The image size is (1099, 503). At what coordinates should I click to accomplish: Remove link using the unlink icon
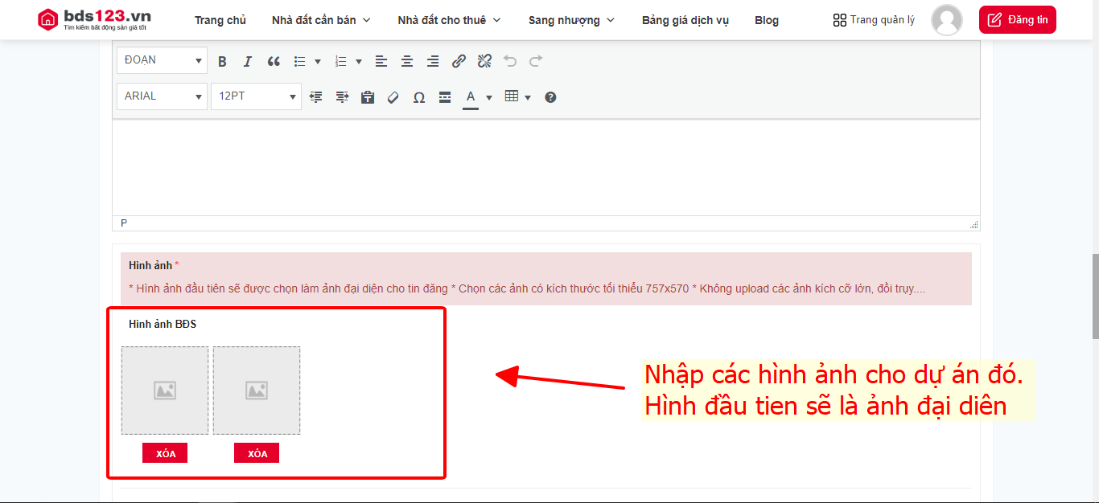click(x=484, y=61)
